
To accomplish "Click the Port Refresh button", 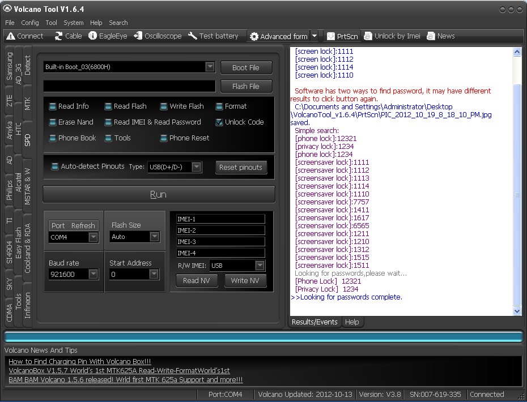I will pyautogui.click(x=73, y=226).
